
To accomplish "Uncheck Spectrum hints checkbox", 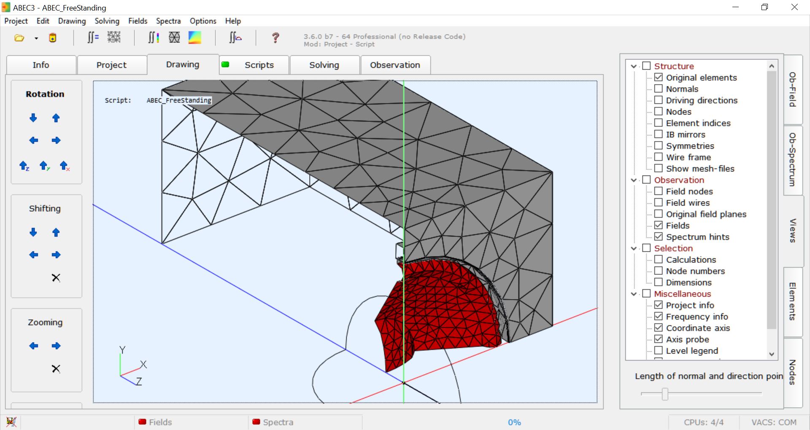I will tap(659, 236).
